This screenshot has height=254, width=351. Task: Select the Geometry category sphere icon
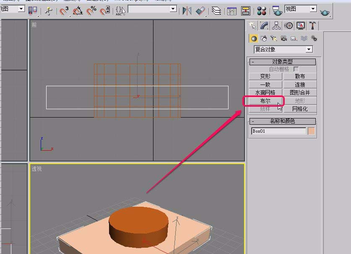pyautogui.click(x=254, y=38)
